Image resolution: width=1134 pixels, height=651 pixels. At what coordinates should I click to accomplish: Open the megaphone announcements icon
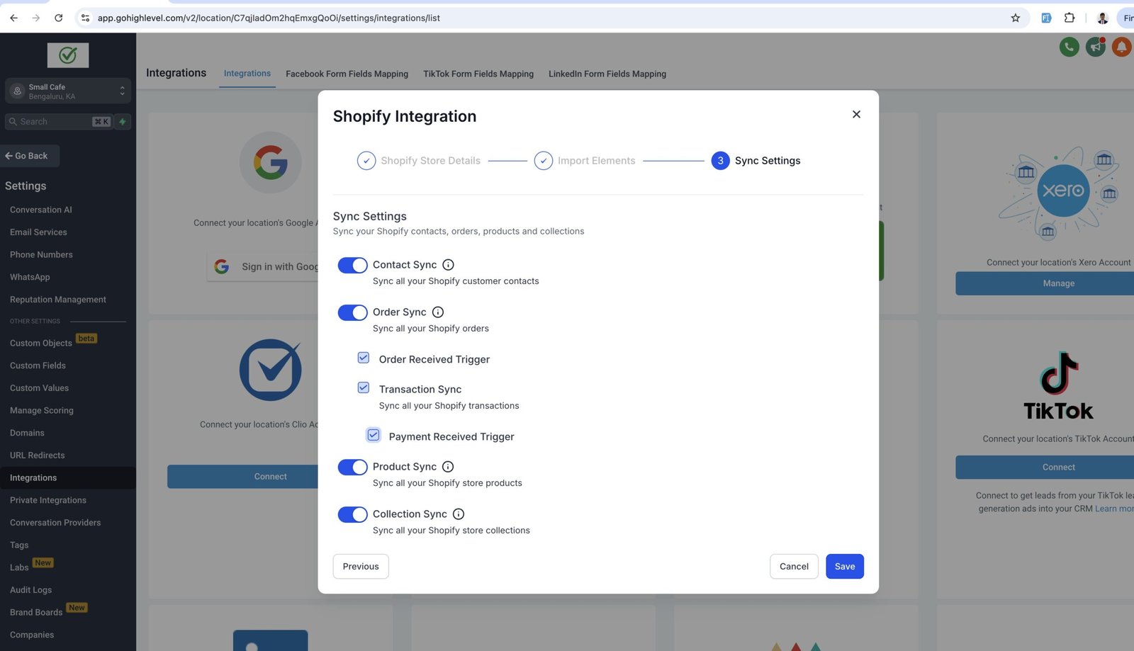1096,47
